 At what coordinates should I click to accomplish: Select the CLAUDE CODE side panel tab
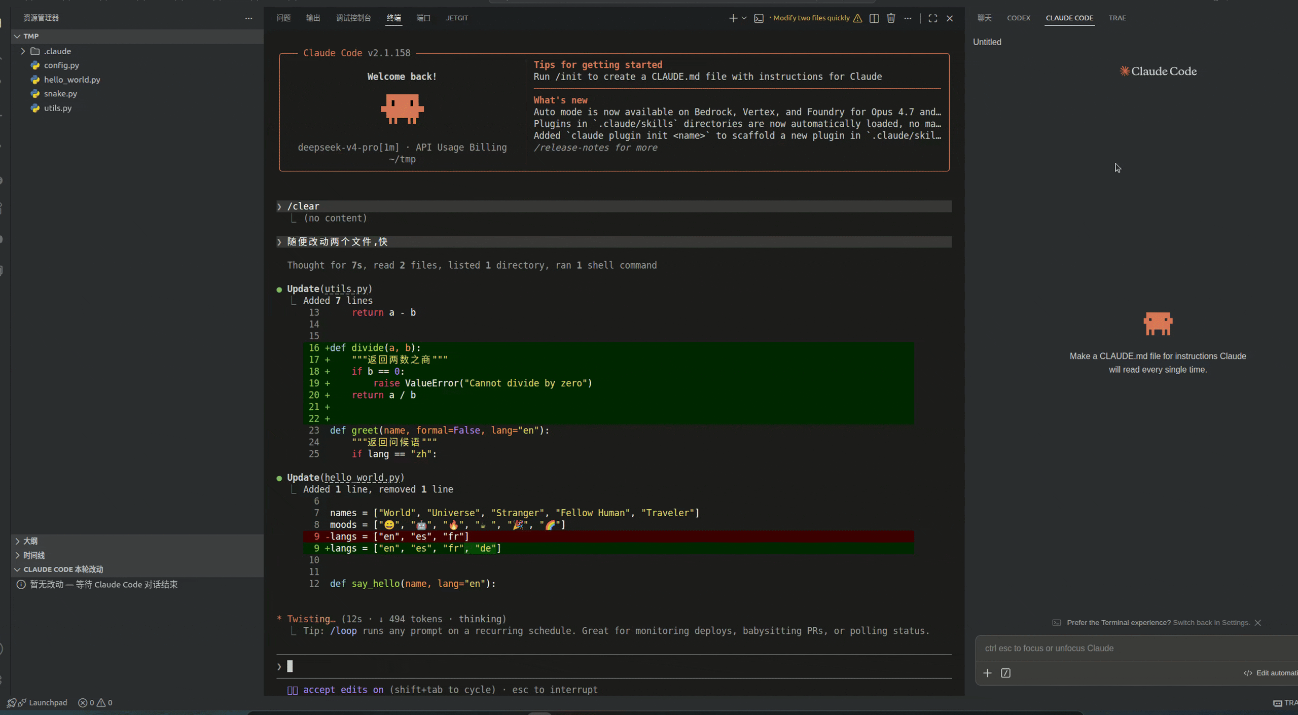click(1069, 18)
